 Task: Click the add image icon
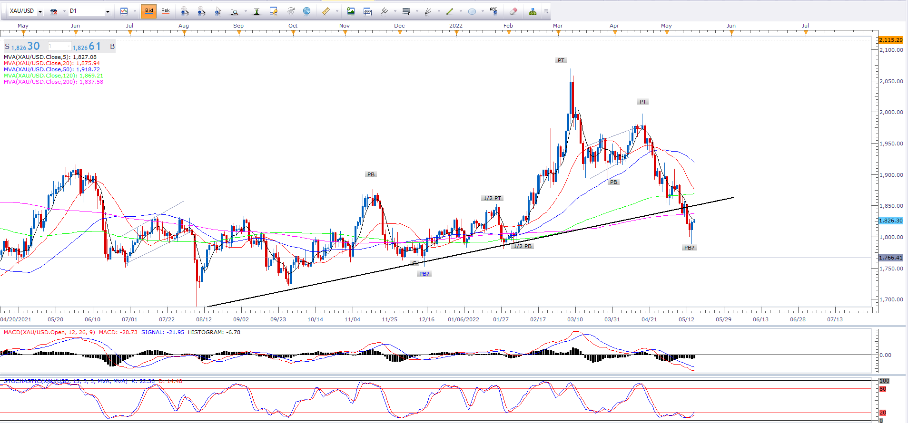pyautogui.click(x=351, y=11)
